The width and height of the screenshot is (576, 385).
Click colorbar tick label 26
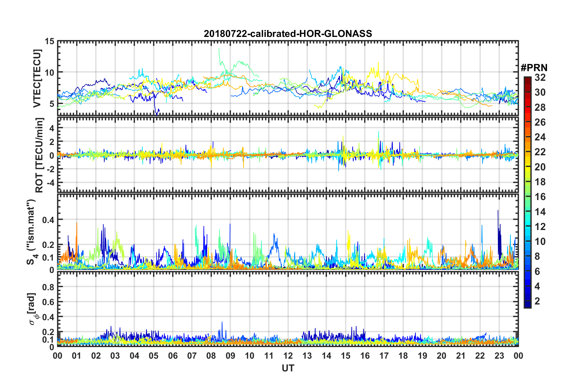(540, 122)
